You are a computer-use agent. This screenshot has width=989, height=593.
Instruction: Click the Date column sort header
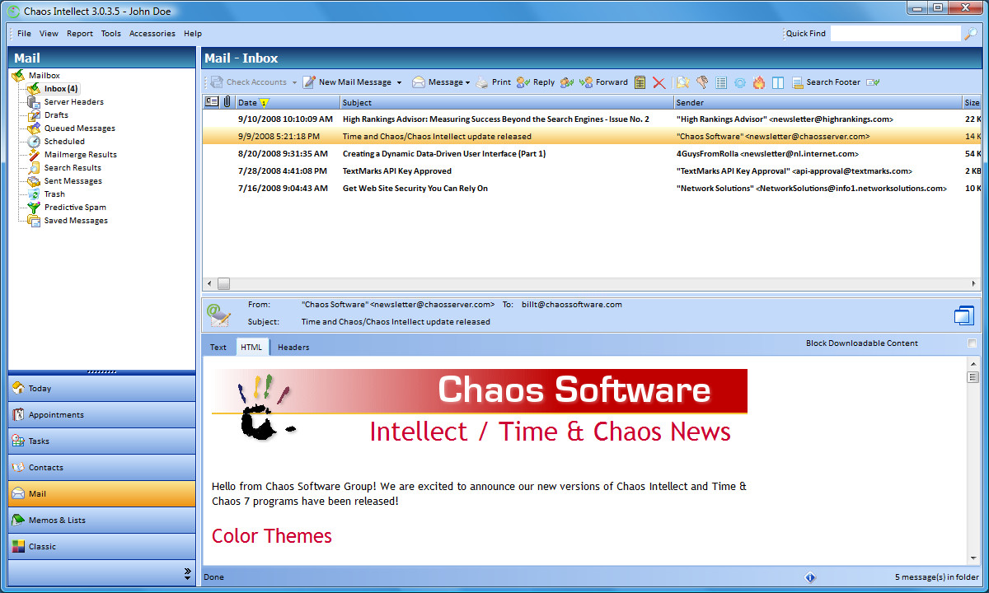288,102
